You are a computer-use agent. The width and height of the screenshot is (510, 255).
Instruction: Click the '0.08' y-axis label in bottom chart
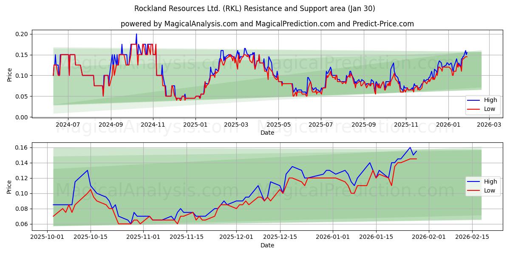tap(22, 209)
